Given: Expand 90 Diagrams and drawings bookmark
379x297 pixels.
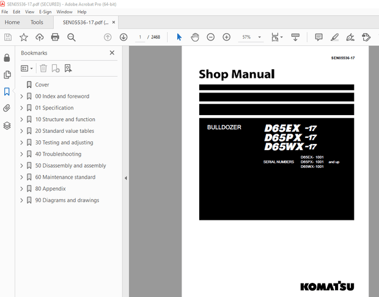Looking at the screenshot, I should click(21, 200).
